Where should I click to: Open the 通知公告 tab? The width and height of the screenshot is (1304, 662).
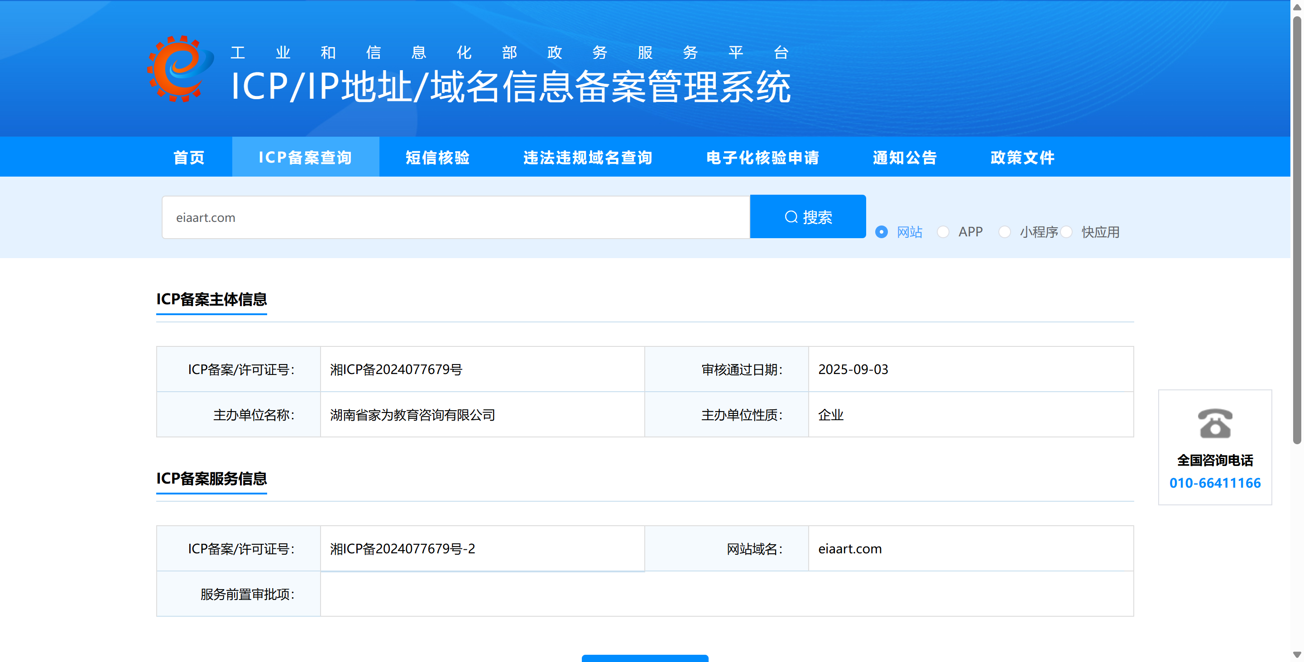(905, 158)
